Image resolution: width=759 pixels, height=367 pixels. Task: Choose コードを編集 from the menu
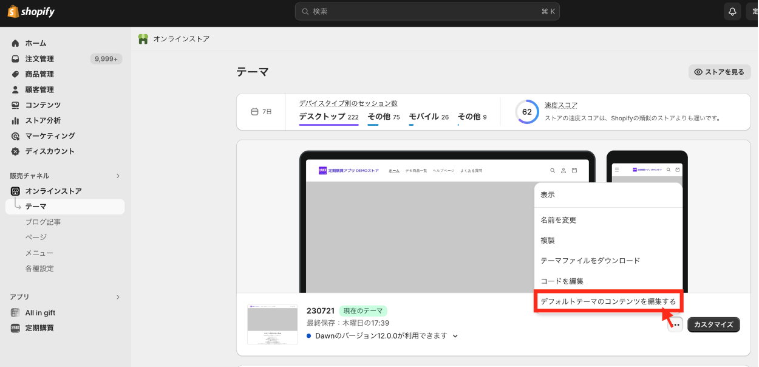pos(562,281)
